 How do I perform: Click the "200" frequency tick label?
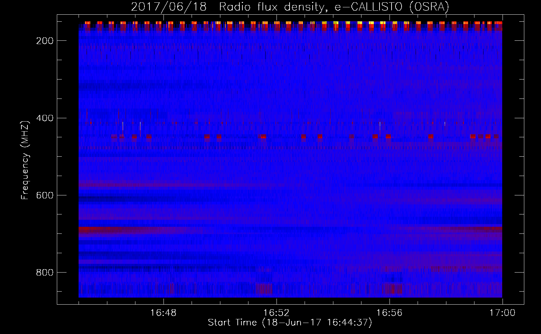[x=45, y=41]
